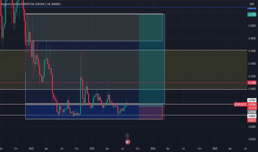Click the lightning bolt event icon
The image size is (258, 152).
point(127,136)
